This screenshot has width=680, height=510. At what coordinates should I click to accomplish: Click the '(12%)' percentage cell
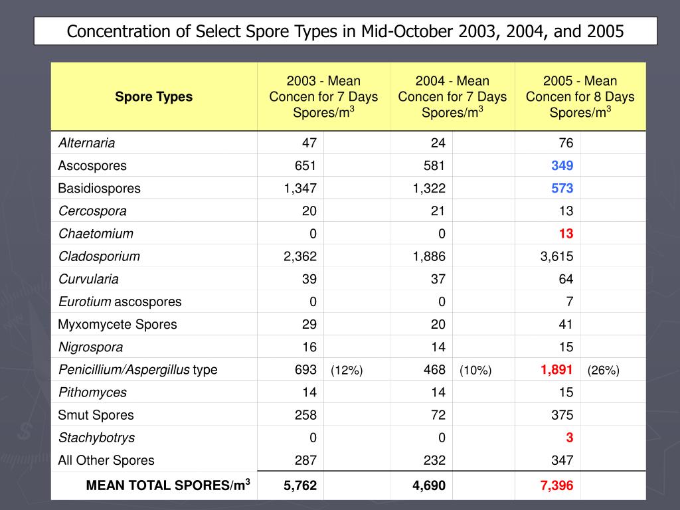(x=347, y=371)
